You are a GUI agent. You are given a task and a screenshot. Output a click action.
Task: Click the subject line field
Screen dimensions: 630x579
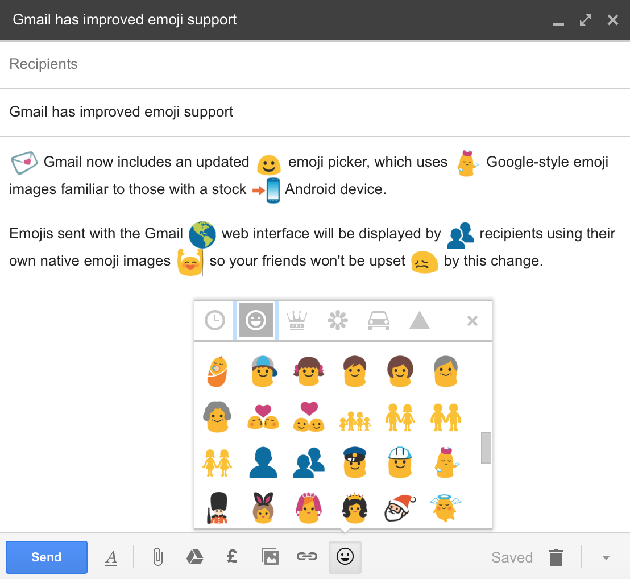coord(315,112)
